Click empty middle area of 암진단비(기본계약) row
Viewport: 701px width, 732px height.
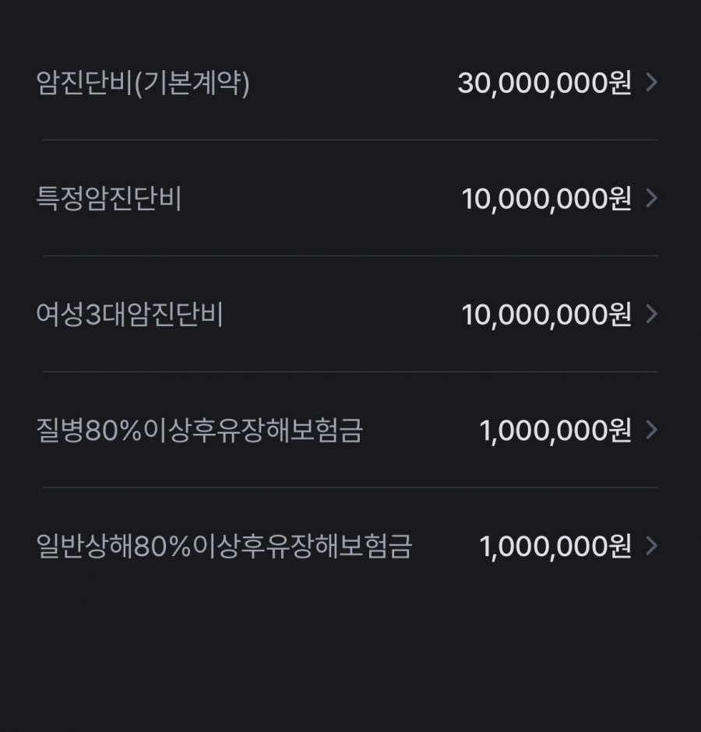tap(354, 83)
